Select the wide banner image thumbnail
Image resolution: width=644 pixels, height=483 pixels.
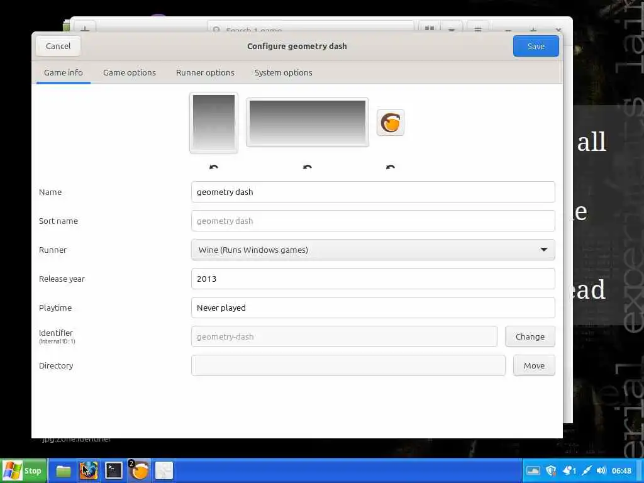pyautogui.click(x=307, y=123)
